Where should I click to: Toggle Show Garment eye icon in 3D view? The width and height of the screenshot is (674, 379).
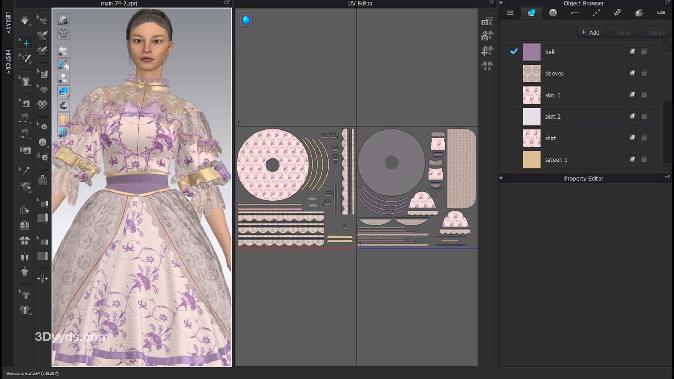(x=63, y=51)
